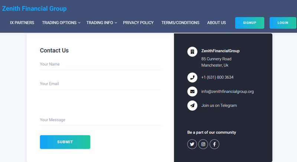Navigate to ABOUT US
297x162 pixels.
click(216, 23)
